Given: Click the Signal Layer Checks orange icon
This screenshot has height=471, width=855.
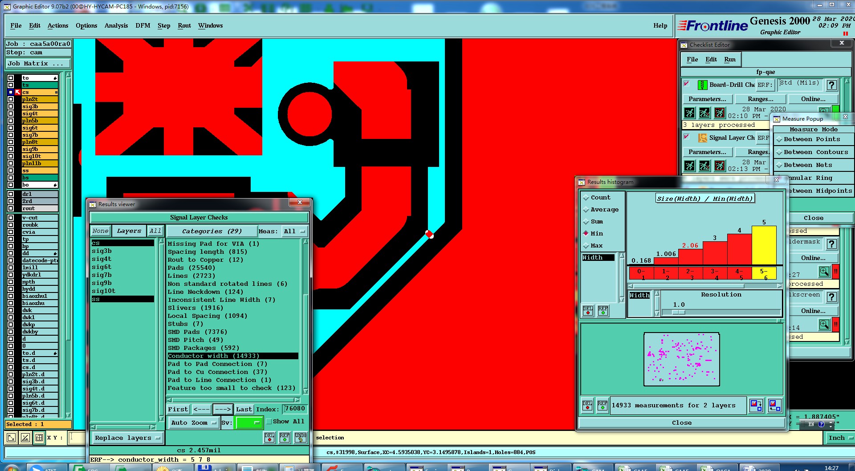Looking at the screenshot, I should pyautogui.click(x=702, y=138).
